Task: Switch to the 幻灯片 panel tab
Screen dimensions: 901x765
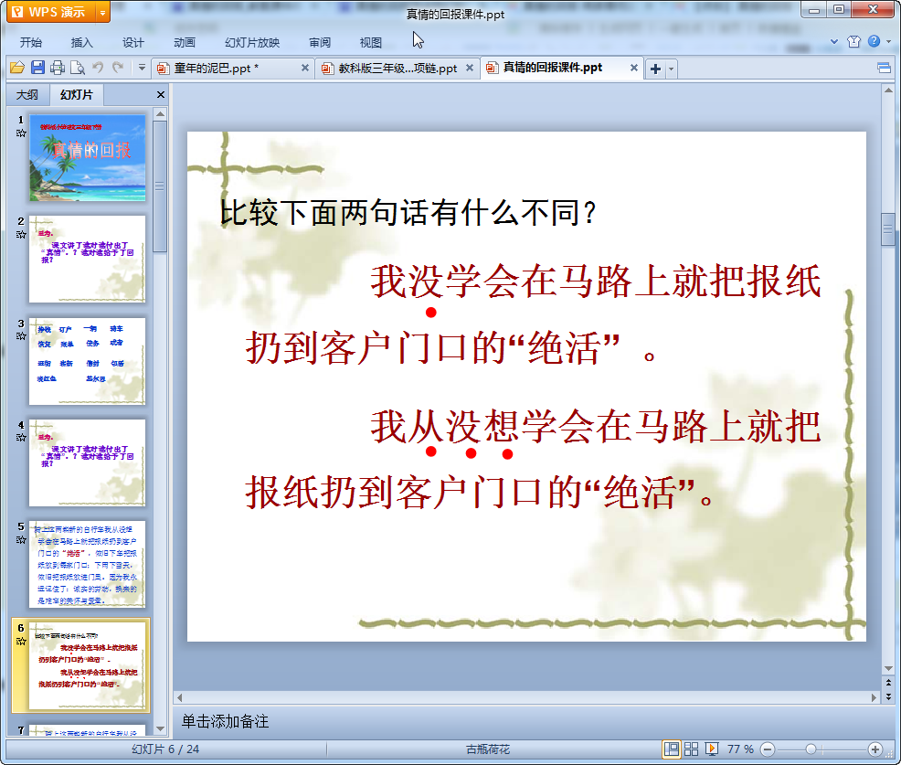Action: pyautogui.click(x=76, y=95)
